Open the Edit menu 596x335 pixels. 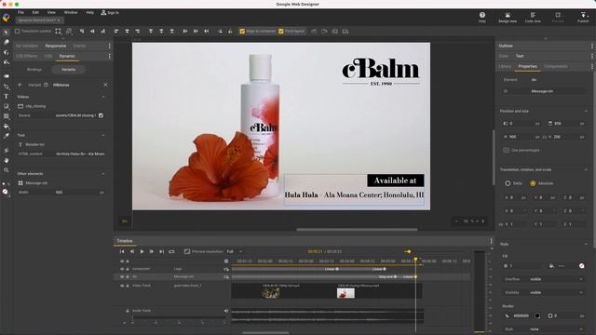[x=35, y=12]
